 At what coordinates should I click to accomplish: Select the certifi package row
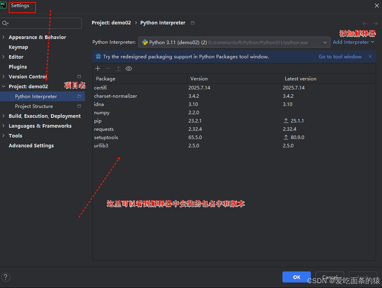[234, 87]
